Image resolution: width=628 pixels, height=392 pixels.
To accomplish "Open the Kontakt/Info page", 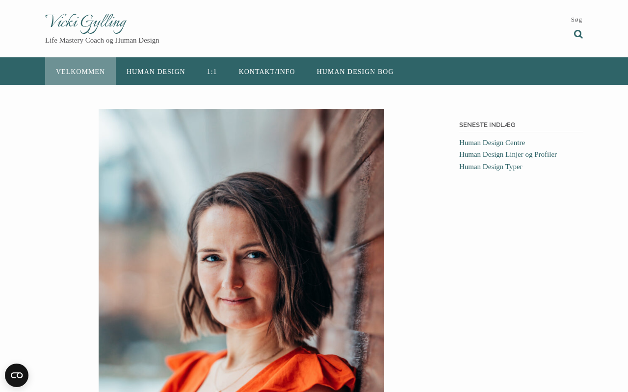I will click(x=267, y=72).
